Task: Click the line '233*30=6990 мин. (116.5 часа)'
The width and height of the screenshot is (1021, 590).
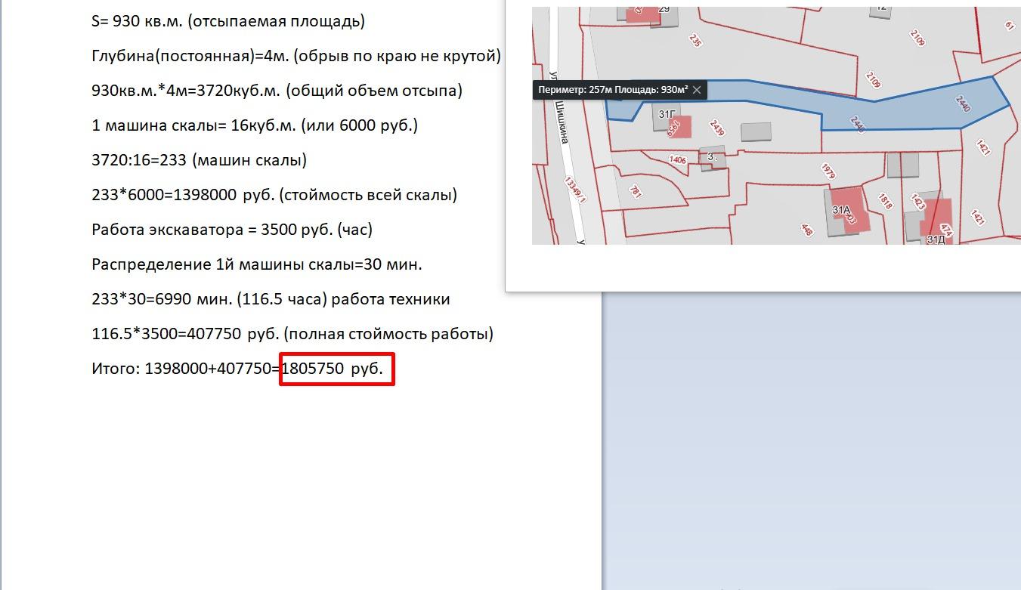Action: [x=271, y=299]
